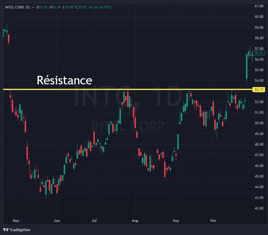This screenshot has width=268, height=235.
Task: Click the Jun label on time axis
Action: tap(57, 221)
